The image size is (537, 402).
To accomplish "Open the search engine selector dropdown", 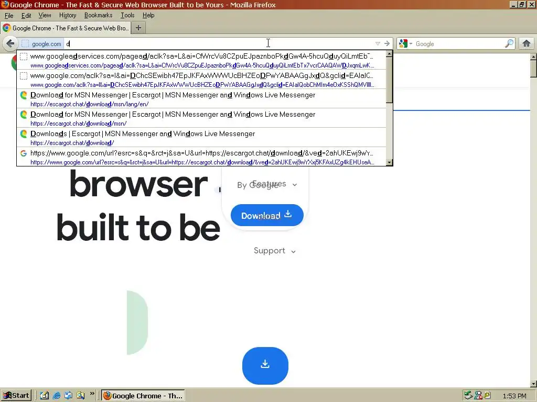I will pos(405,43).
